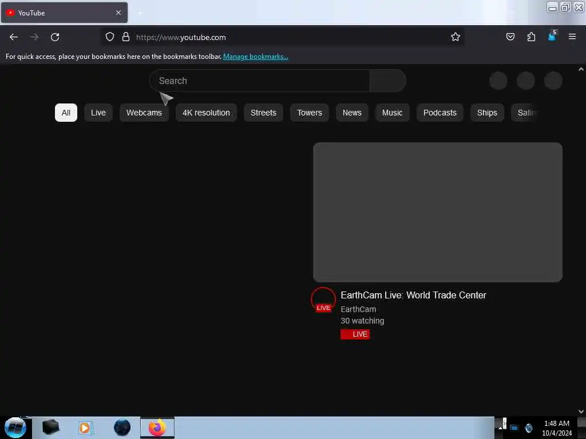Click the URL address bar

coord(282,37)
